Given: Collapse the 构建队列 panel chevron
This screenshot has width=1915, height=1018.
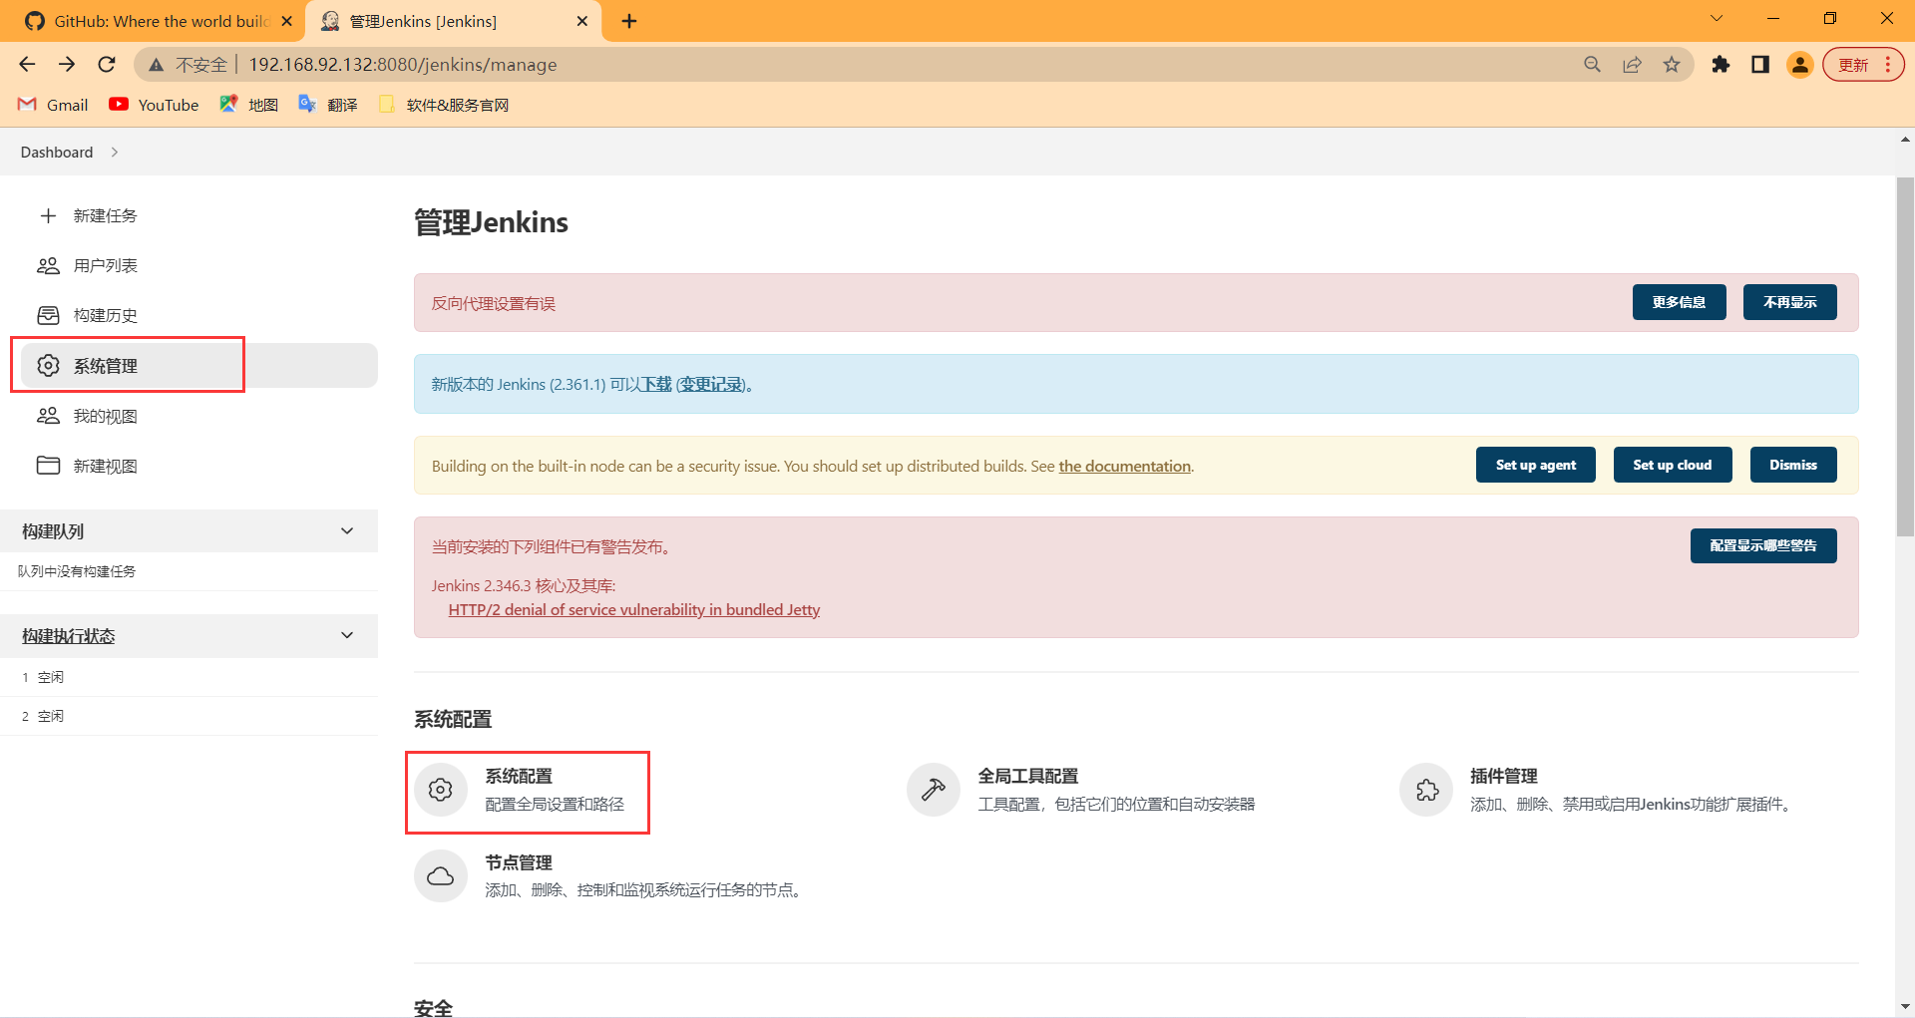Looking at the screenshot, I should click(347, 531).
